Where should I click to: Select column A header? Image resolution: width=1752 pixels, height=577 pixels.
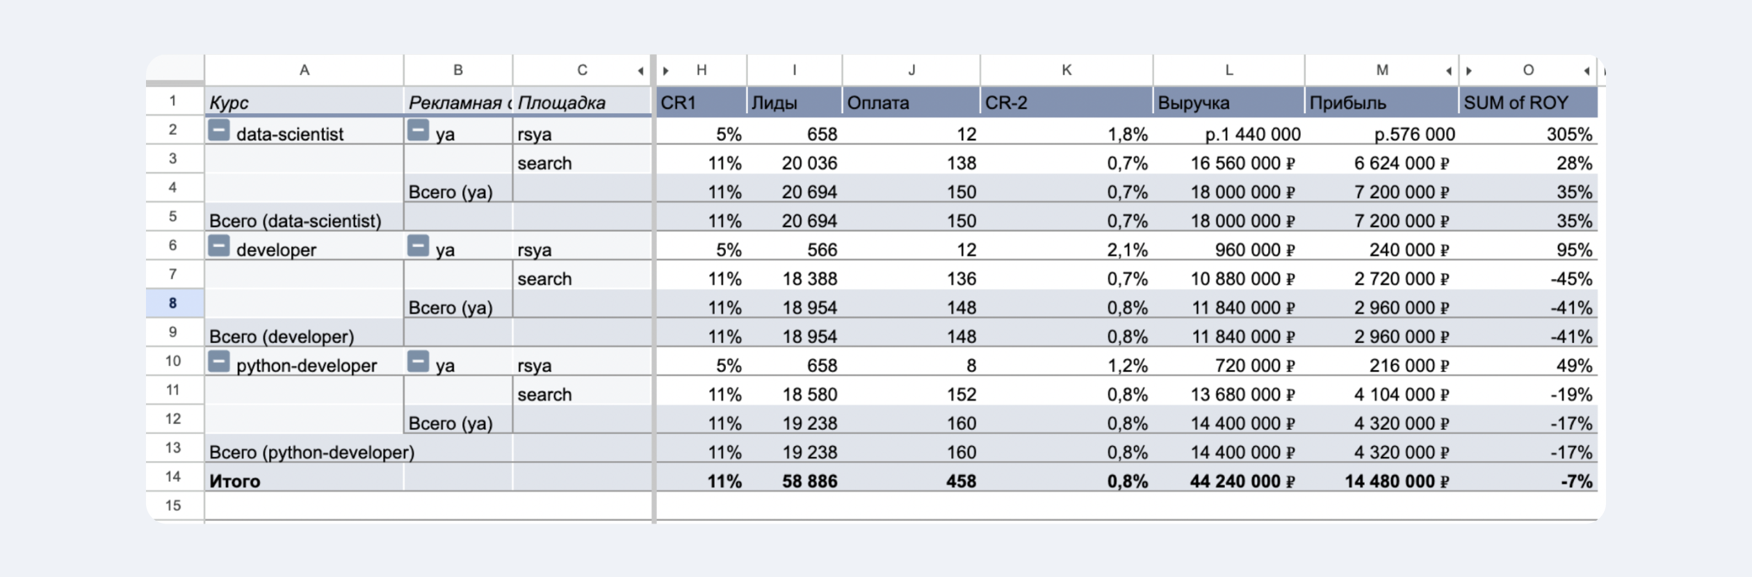pyautogui.click(x=304, y=70)
